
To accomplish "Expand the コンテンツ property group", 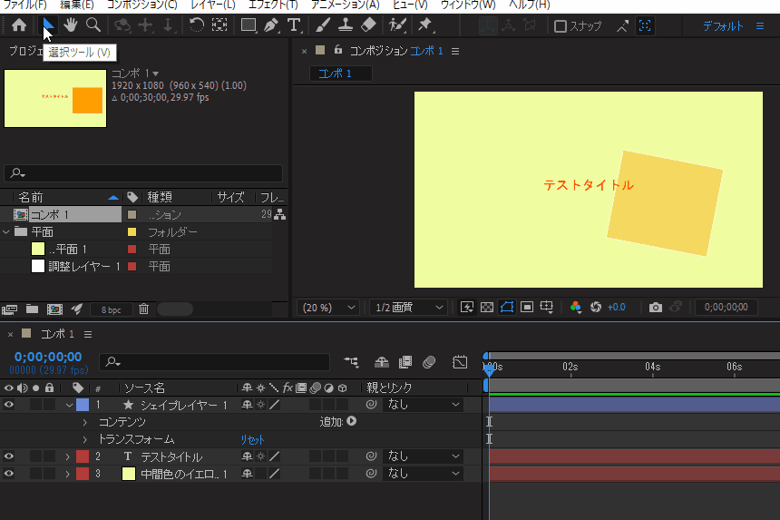I will pyautogui.click(x=84, y=422).
